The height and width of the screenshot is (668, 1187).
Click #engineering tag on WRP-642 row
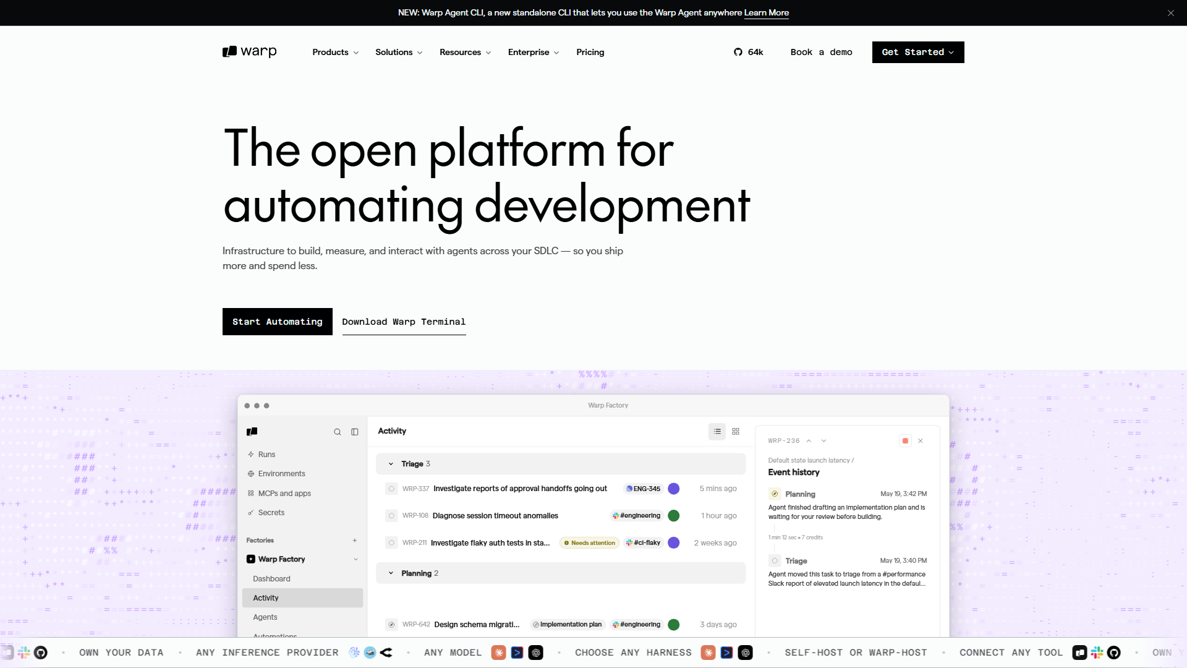(636, 625)
